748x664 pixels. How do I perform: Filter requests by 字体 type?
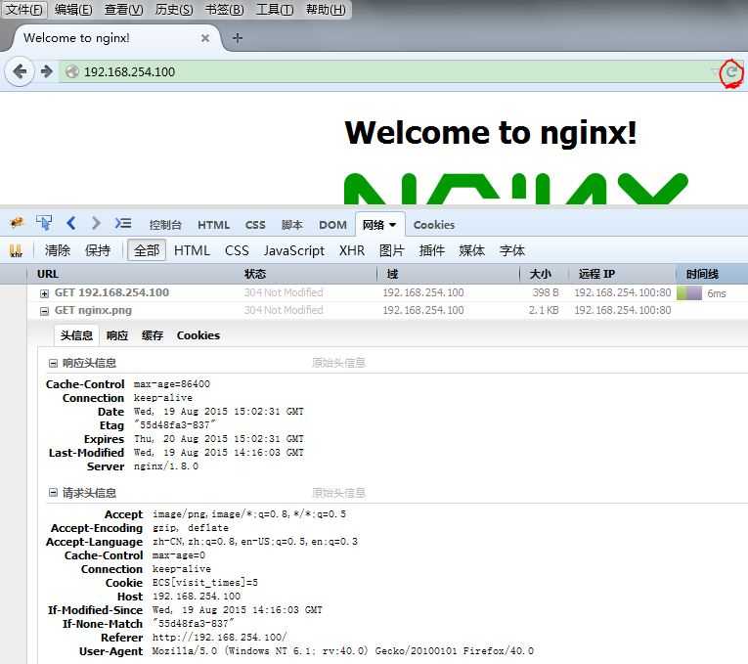click(x=511, y=250)
